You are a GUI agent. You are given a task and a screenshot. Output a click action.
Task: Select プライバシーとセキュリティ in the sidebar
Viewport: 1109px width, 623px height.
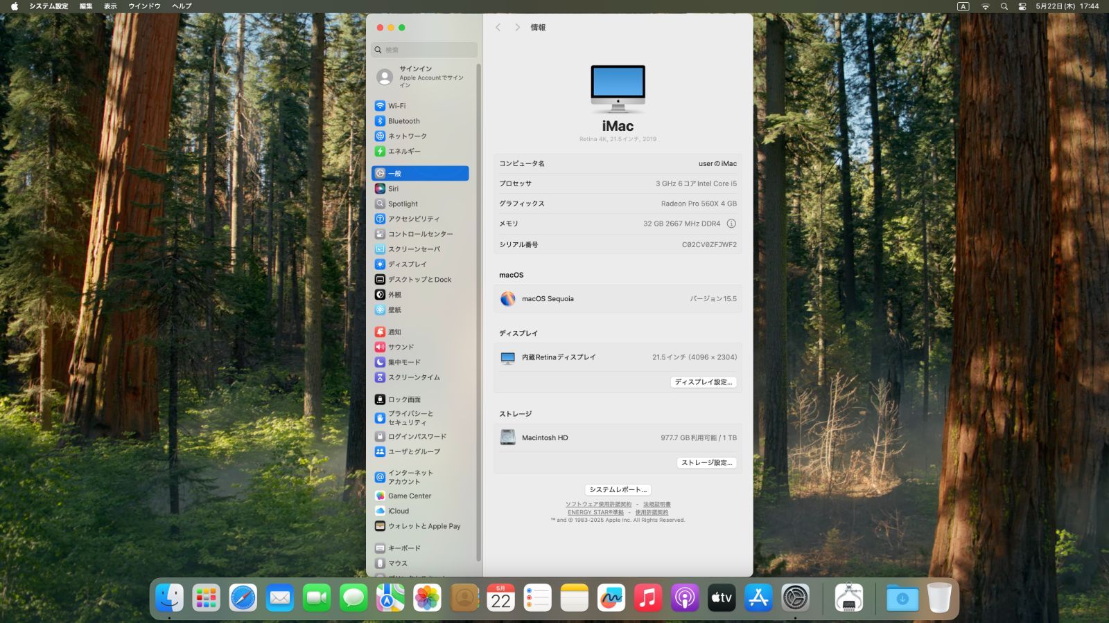point(420,418)
